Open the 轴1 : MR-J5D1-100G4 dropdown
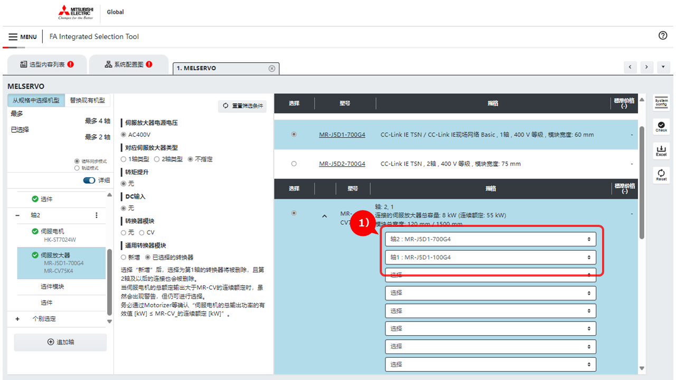This screenshot has height=380, width=676. pos(491,257)
